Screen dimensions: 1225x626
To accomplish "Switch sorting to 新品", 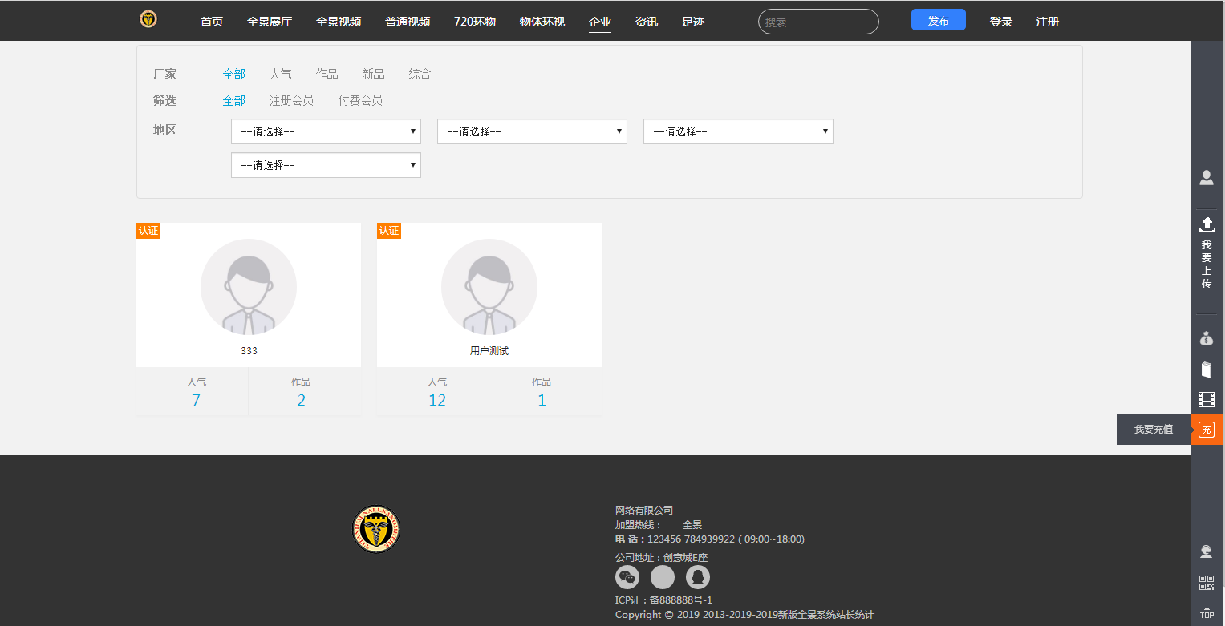I will [372, 74].
